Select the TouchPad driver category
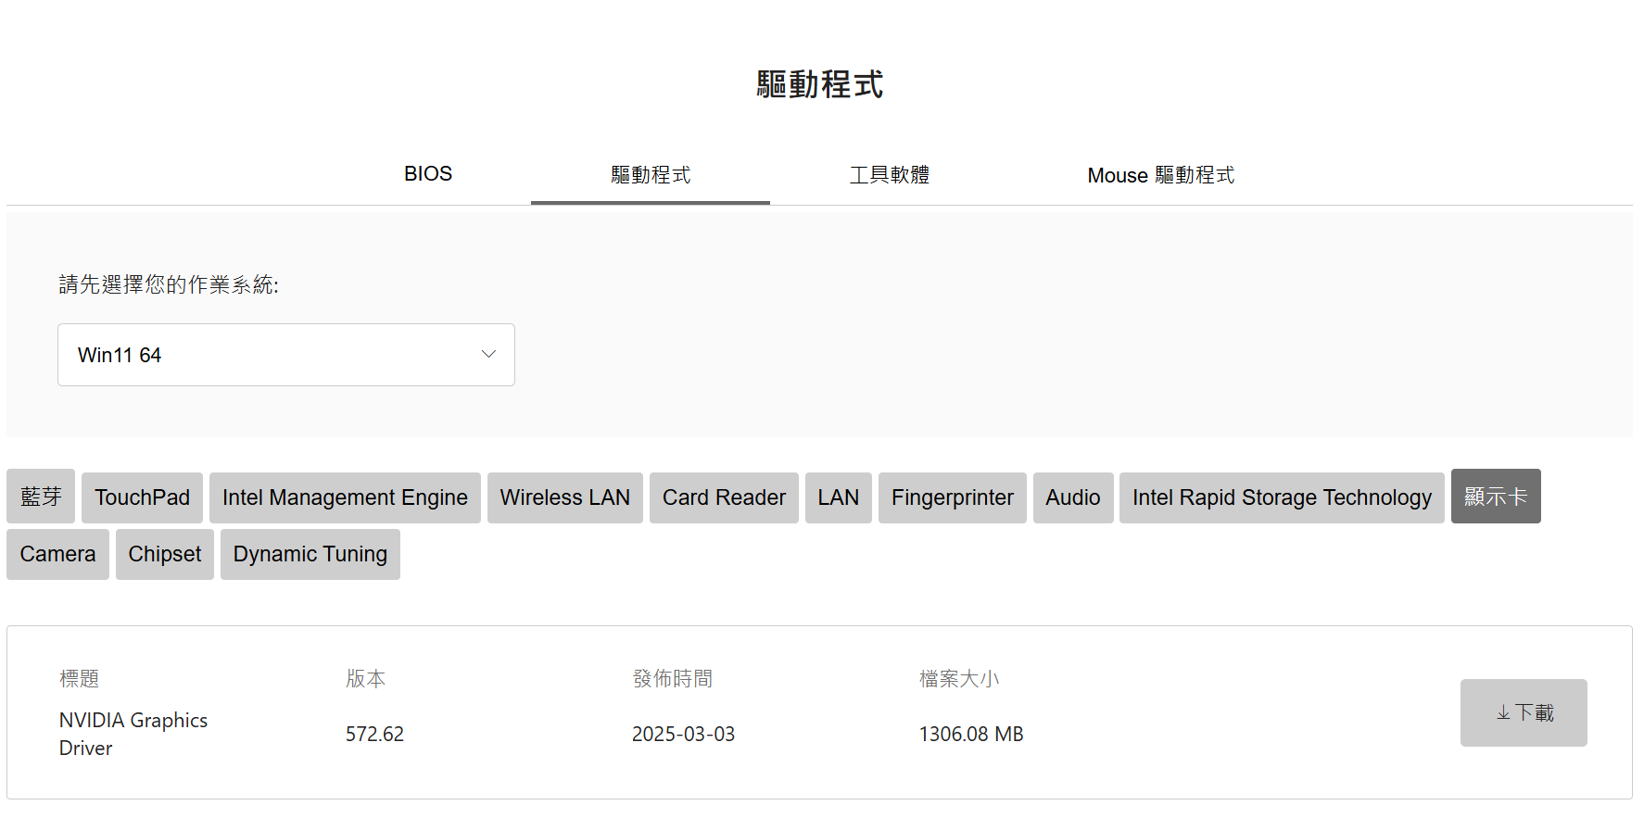1644x818 pixels. click(142, 497)
